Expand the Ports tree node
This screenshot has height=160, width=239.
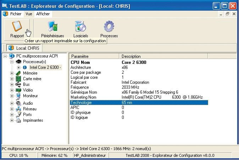click(12, 115)
